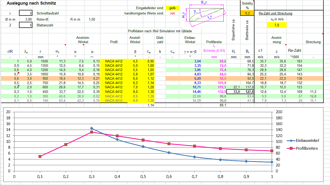
Task: Select the Profilbreite value 92,5
Action: [x=214, y=78]
